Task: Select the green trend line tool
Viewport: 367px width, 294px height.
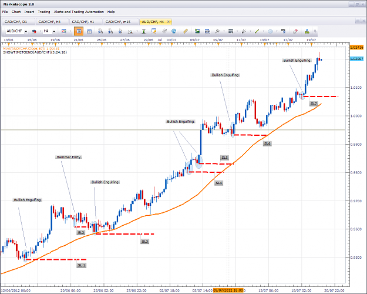Action: pyautogui.click(x=257, y=31)
